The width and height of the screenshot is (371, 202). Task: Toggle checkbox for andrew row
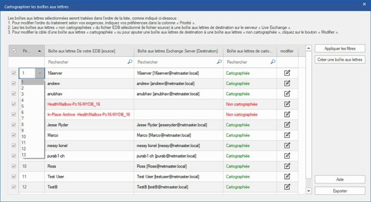click(x=14, y=83)
